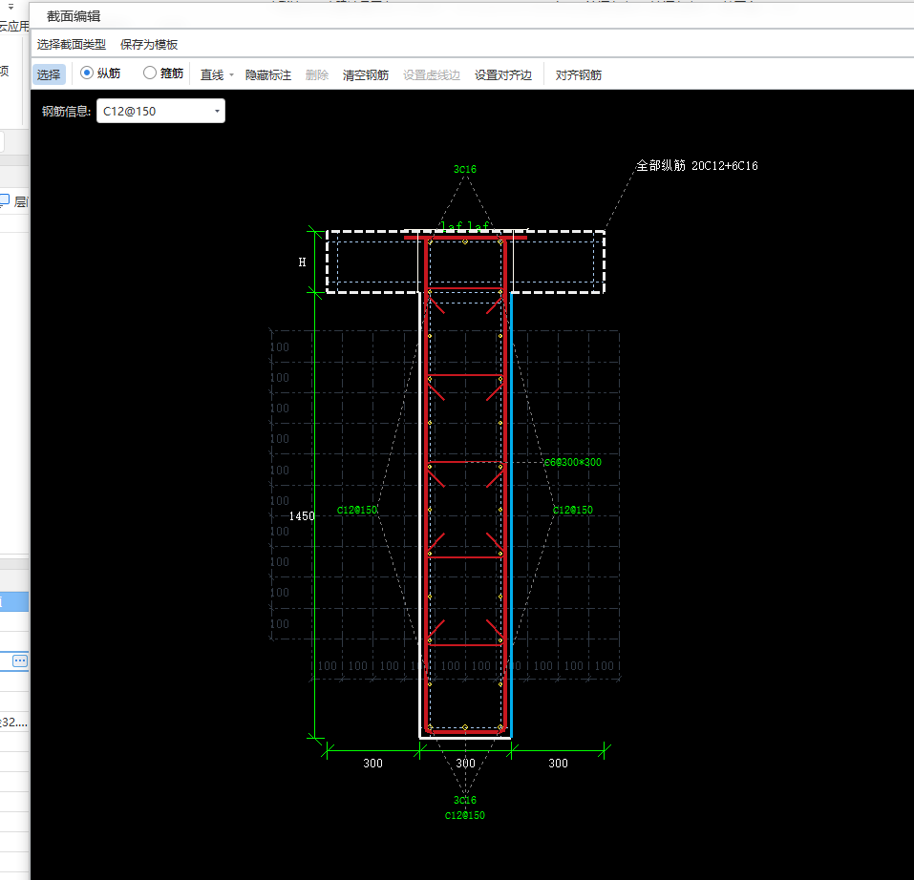Image resolution: width=914 pixels, height=880 pixels.
Task: Click the right 300 width dimension
Action: coord(558,763)
